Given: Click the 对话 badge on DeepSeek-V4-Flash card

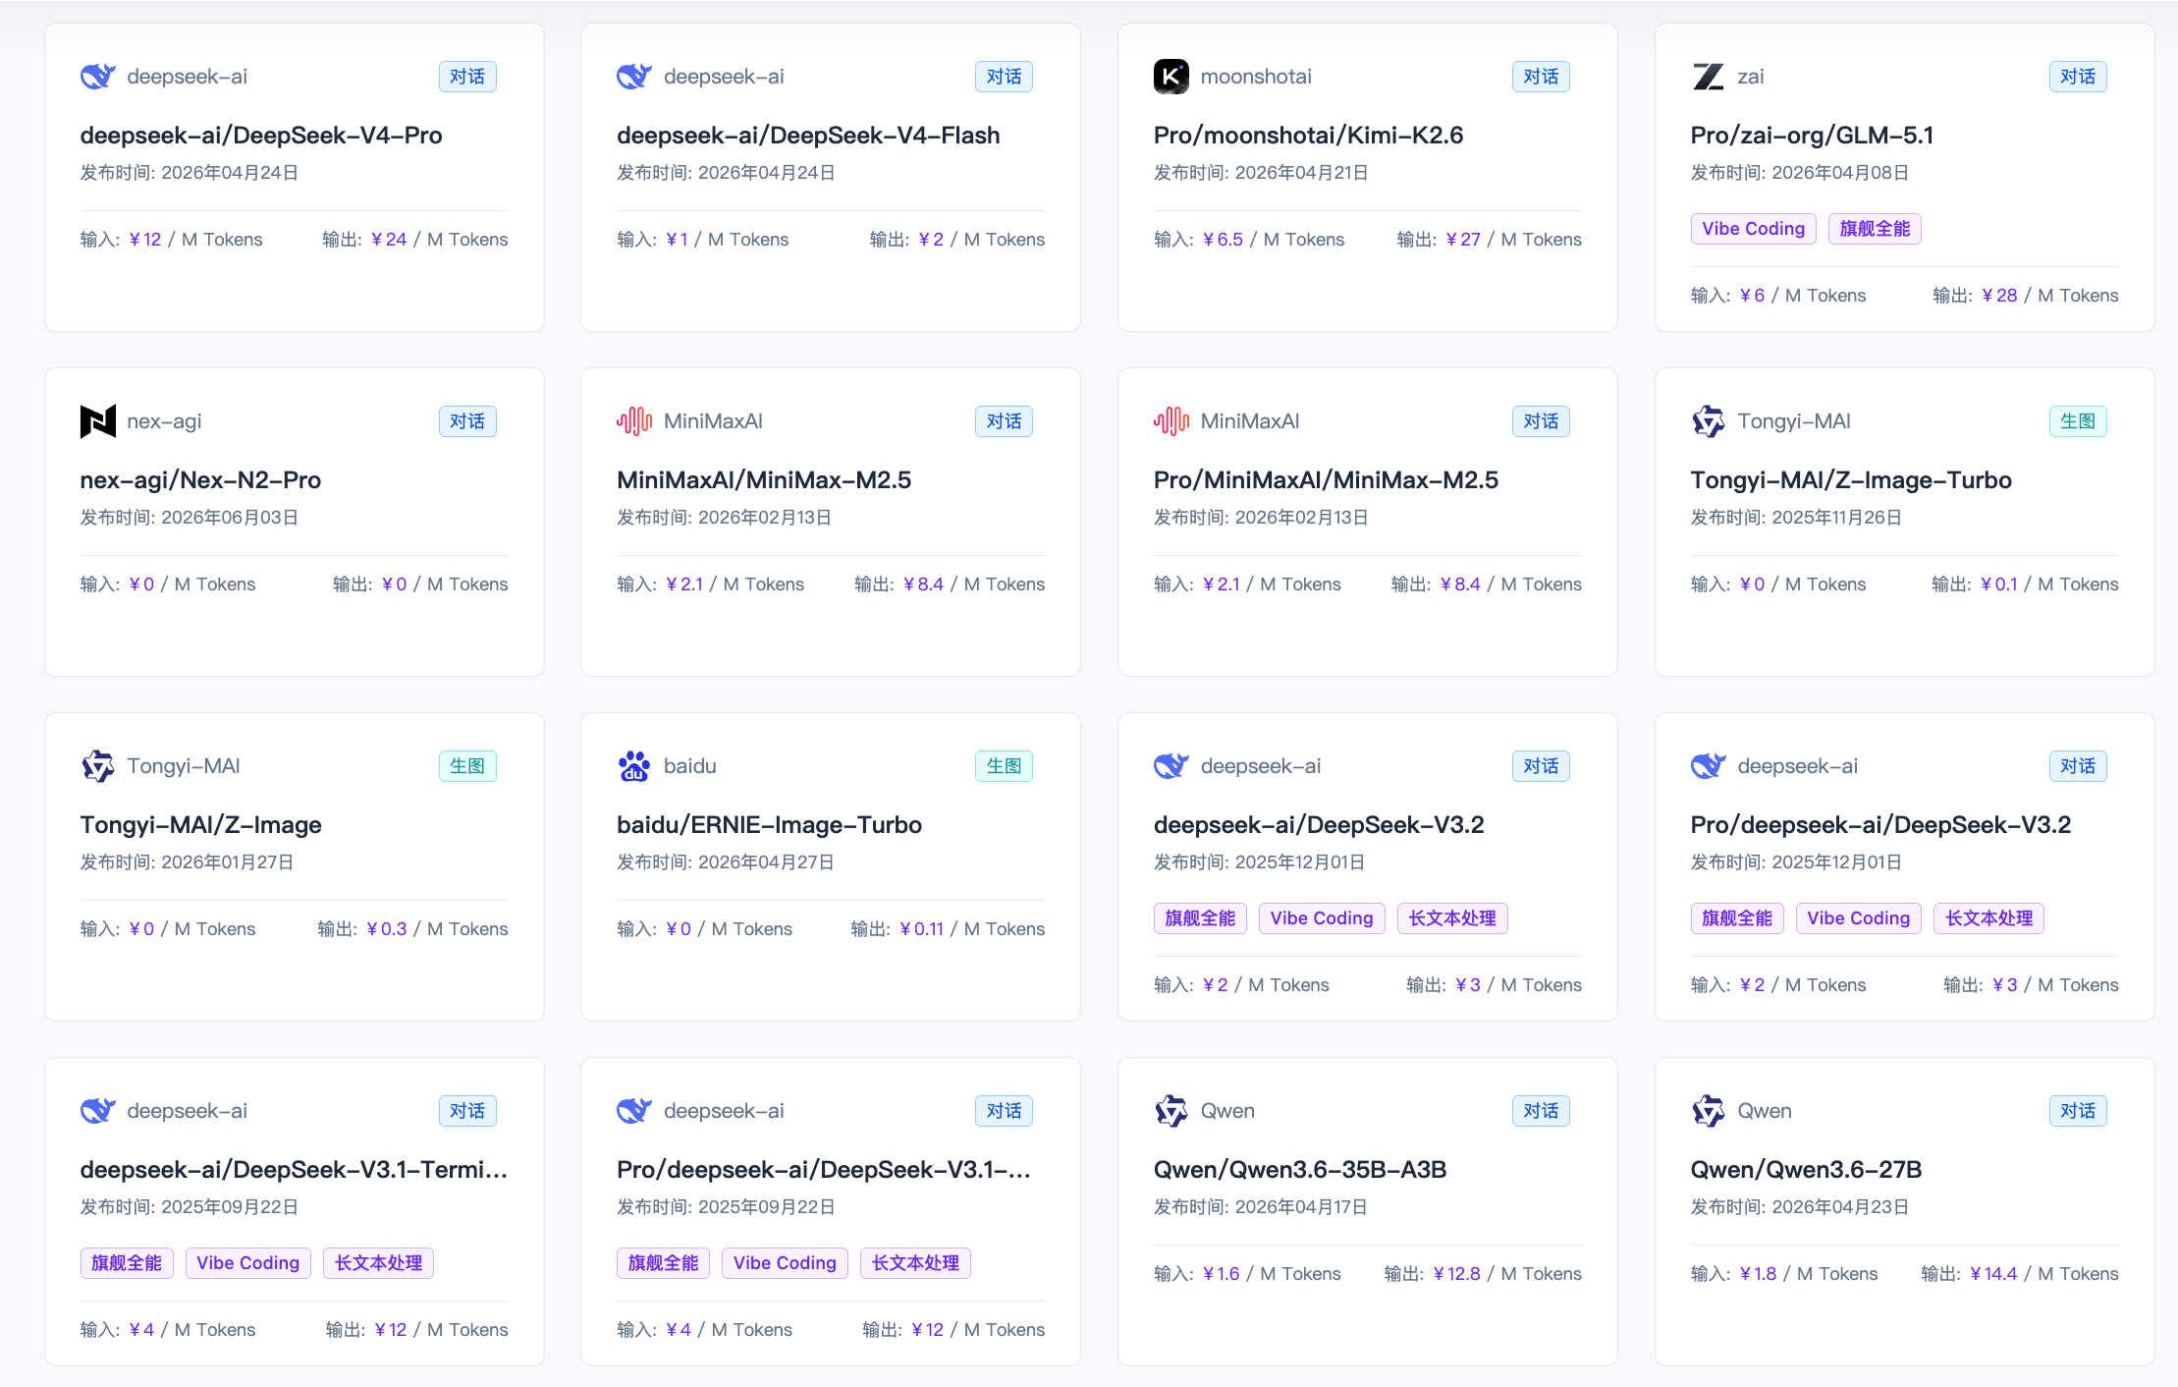Looking at the screenshot, I should 1004,77.
